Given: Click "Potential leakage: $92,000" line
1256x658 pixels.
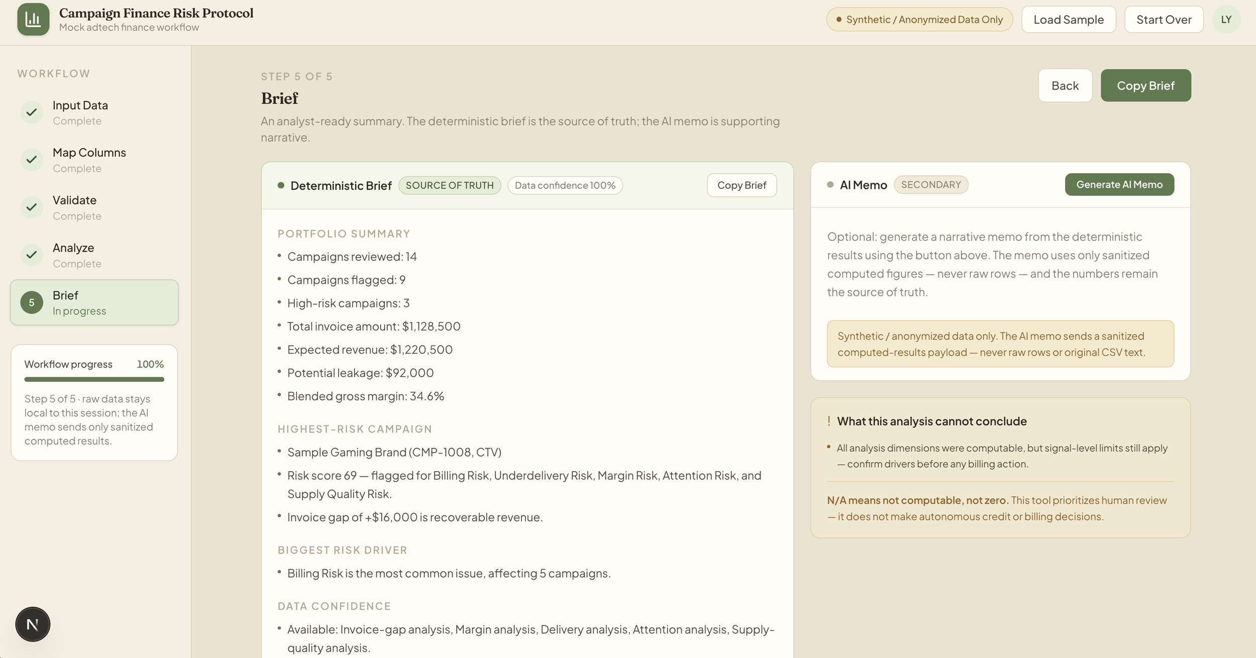Looking at the screenshot, I should pos(360,373).
